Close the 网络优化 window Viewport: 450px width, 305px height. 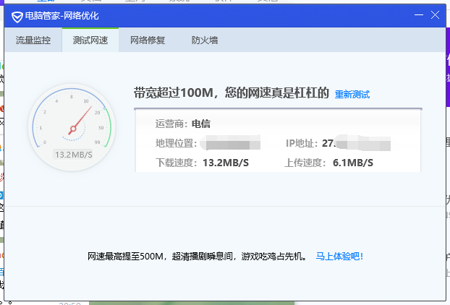(435, 15)
